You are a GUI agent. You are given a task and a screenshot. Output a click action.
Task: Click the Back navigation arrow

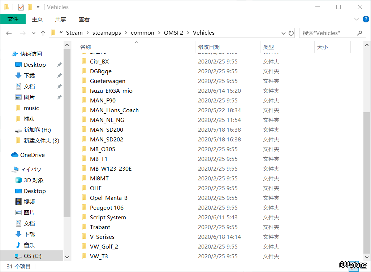click(9, 33)
